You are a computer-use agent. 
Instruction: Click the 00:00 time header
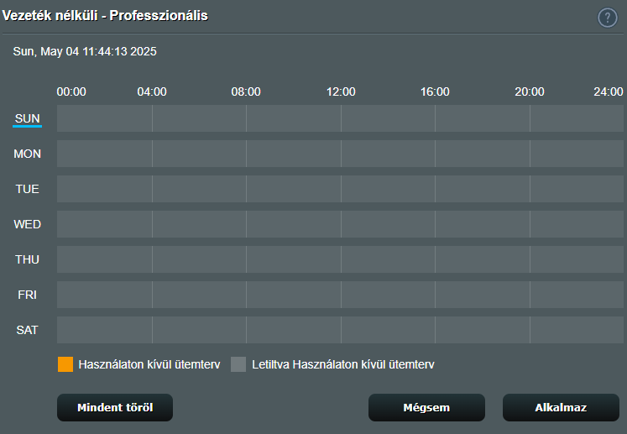(x=71, y=92)
